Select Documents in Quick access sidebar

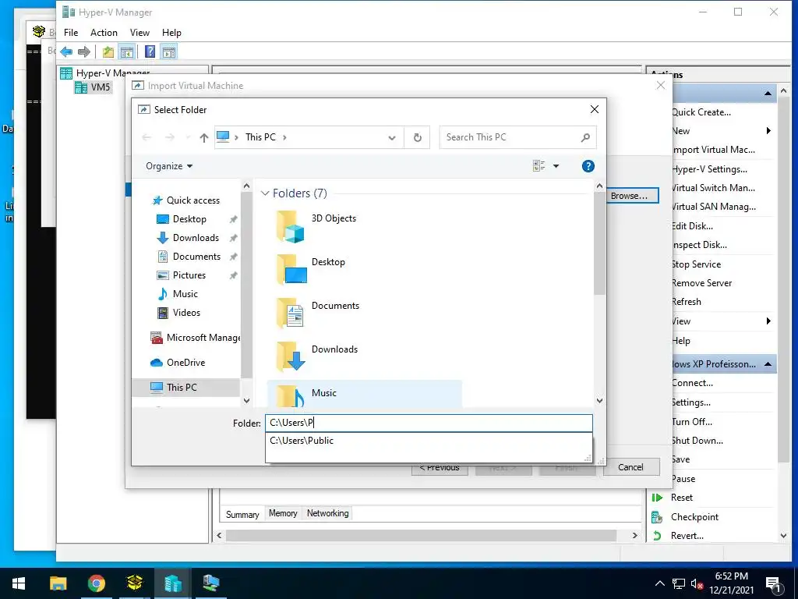[196, 256]
